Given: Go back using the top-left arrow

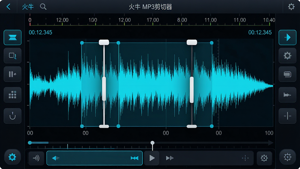Looking at the screenshot, I should click(8, 7).
